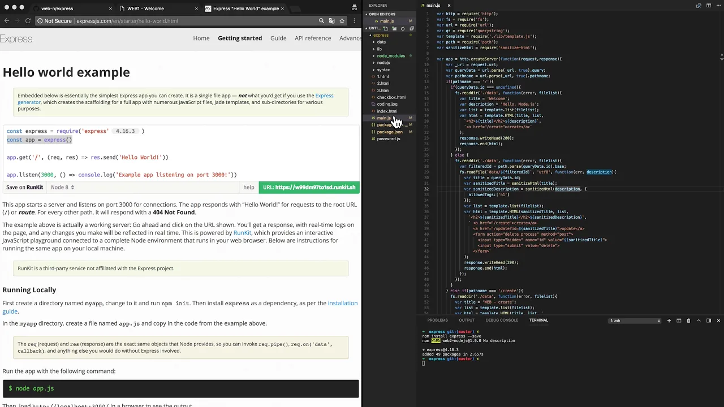
Task: Click the RunKit help link
Action: click(249, 187)
